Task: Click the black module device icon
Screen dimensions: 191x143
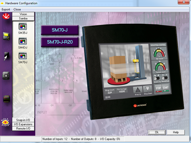Action: [6, 75]
